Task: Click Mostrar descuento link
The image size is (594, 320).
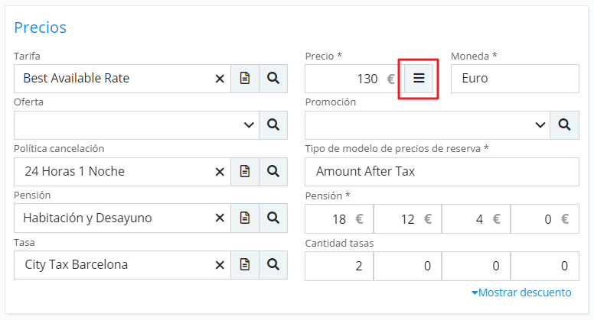Action: point(521,293)
